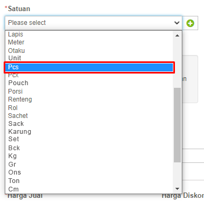Select the Unit option
204x201 pixels.
[x=89, y=58]
